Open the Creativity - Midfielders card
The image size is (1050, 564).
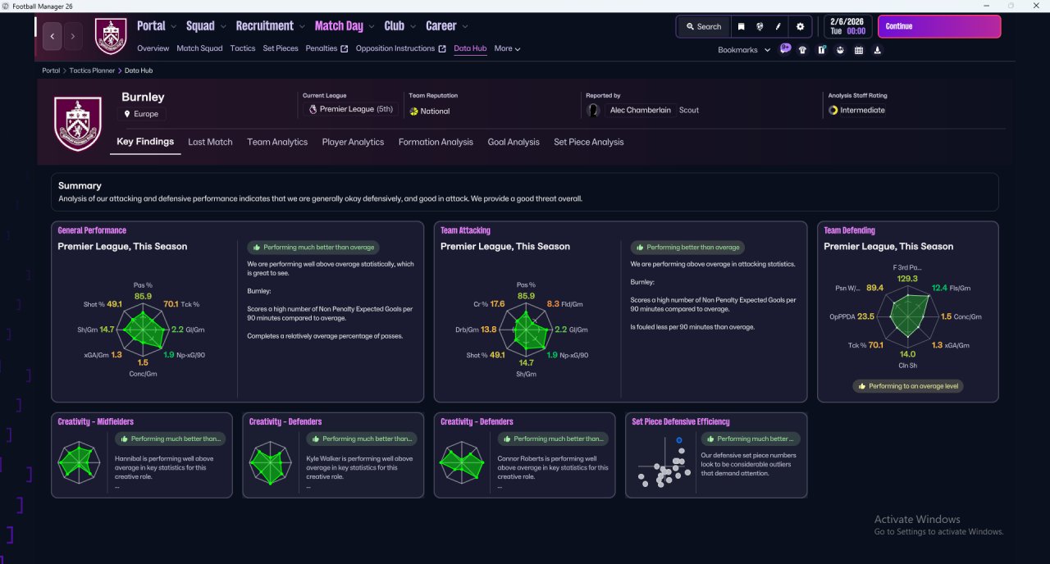point(142,455)
